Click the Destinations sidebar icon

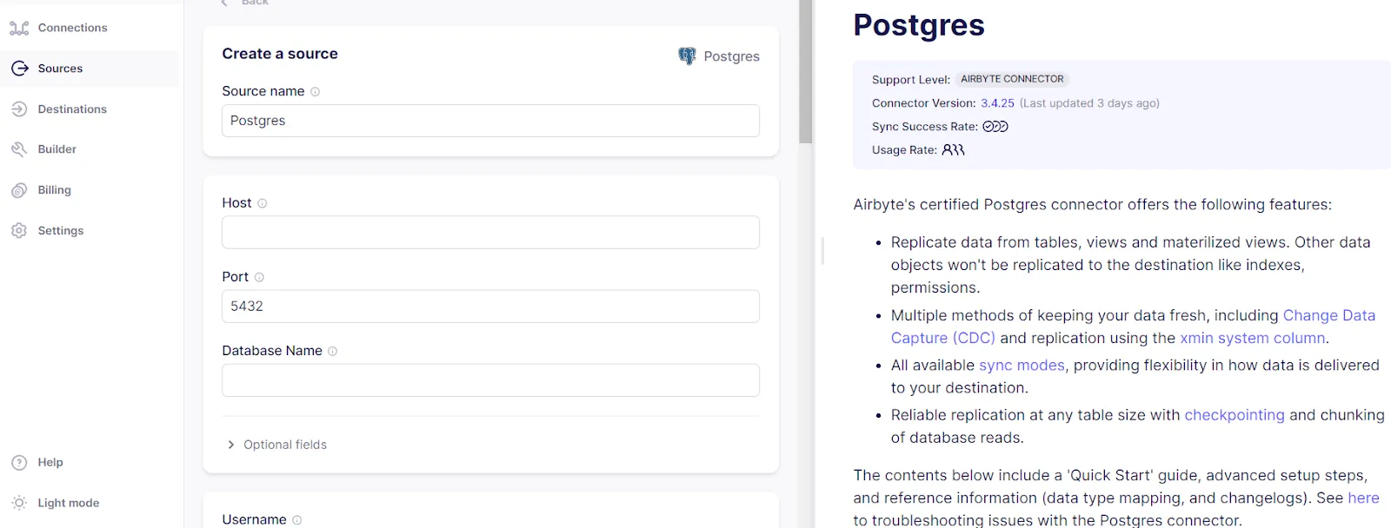coord(19,109)
